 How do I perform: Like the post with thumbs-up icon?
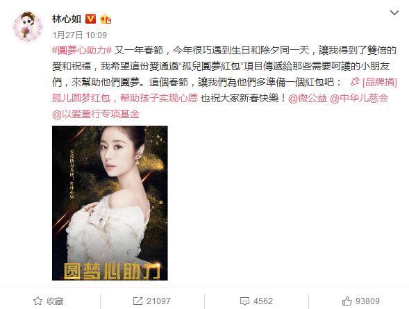click(x=347, y=301)
